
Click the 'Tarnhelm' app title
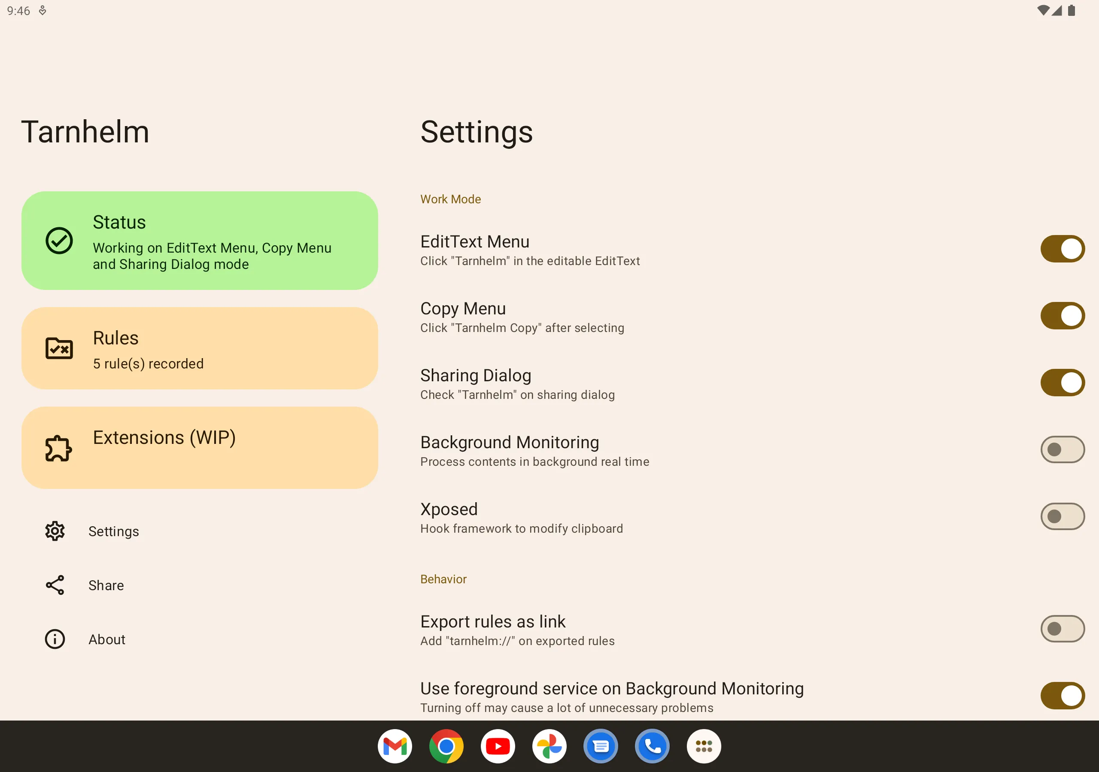pos(85,132)
